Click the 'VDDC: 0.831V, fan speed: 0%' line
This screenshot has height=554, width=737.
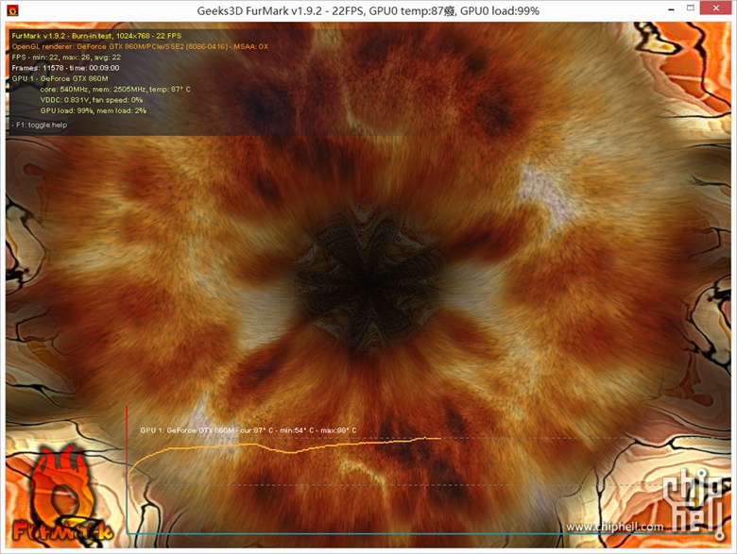tap(92, 100)
